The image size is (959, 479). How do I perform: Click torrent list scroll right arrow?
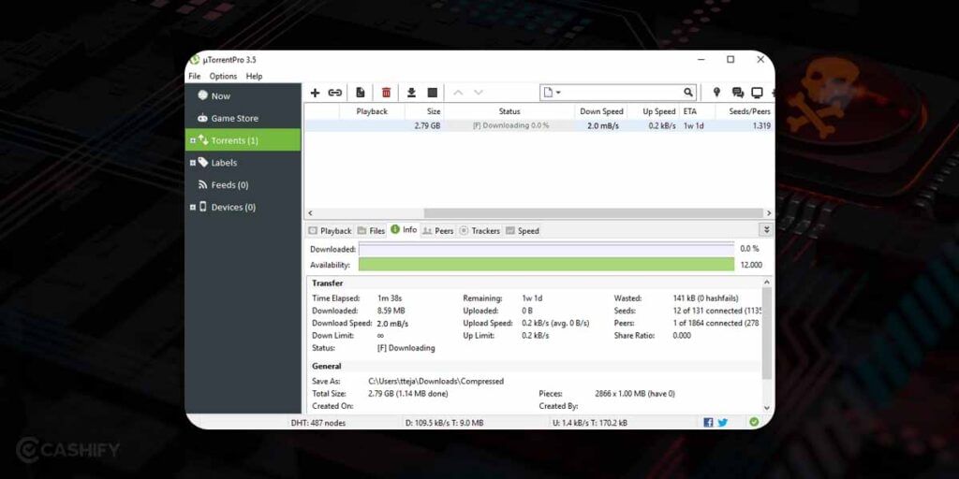click(768, 213)
